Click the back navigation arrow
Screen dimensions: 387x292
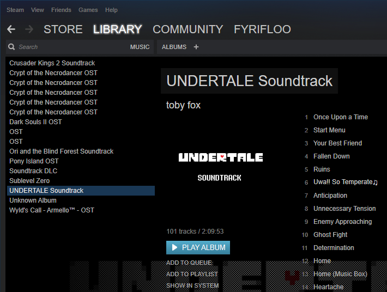click(x=11, y=29)
